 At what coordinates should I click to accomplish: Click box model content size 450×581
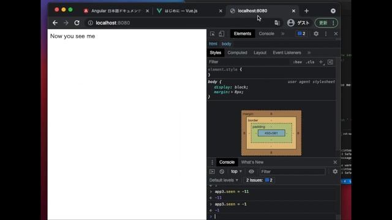coord(271,133)
